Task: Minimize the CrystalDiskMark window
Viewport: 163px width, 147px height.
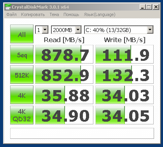Action: tap(142, 7)
